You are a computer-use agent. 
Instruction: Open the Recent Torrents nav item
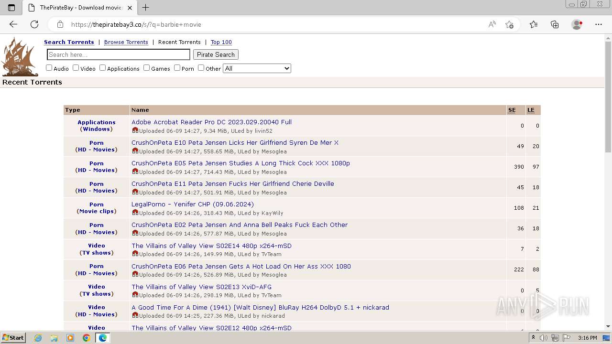click(179, 42)
